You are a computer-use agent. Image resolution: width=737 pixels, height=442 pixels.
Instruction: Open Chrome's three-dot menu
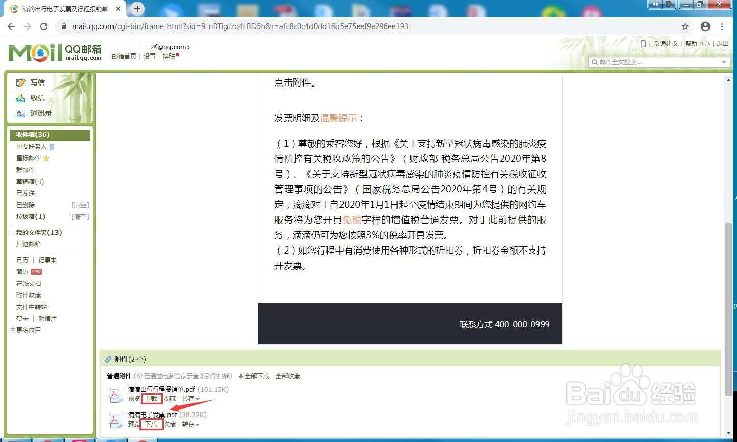[x=722, y=26]
